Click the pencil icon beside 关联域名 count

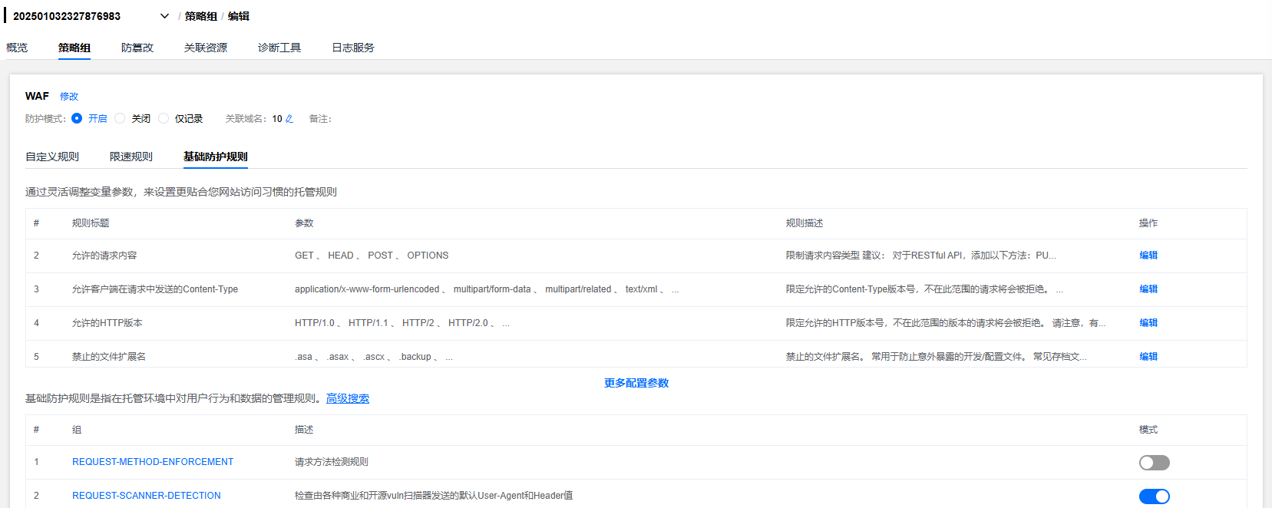coord(289,119)
